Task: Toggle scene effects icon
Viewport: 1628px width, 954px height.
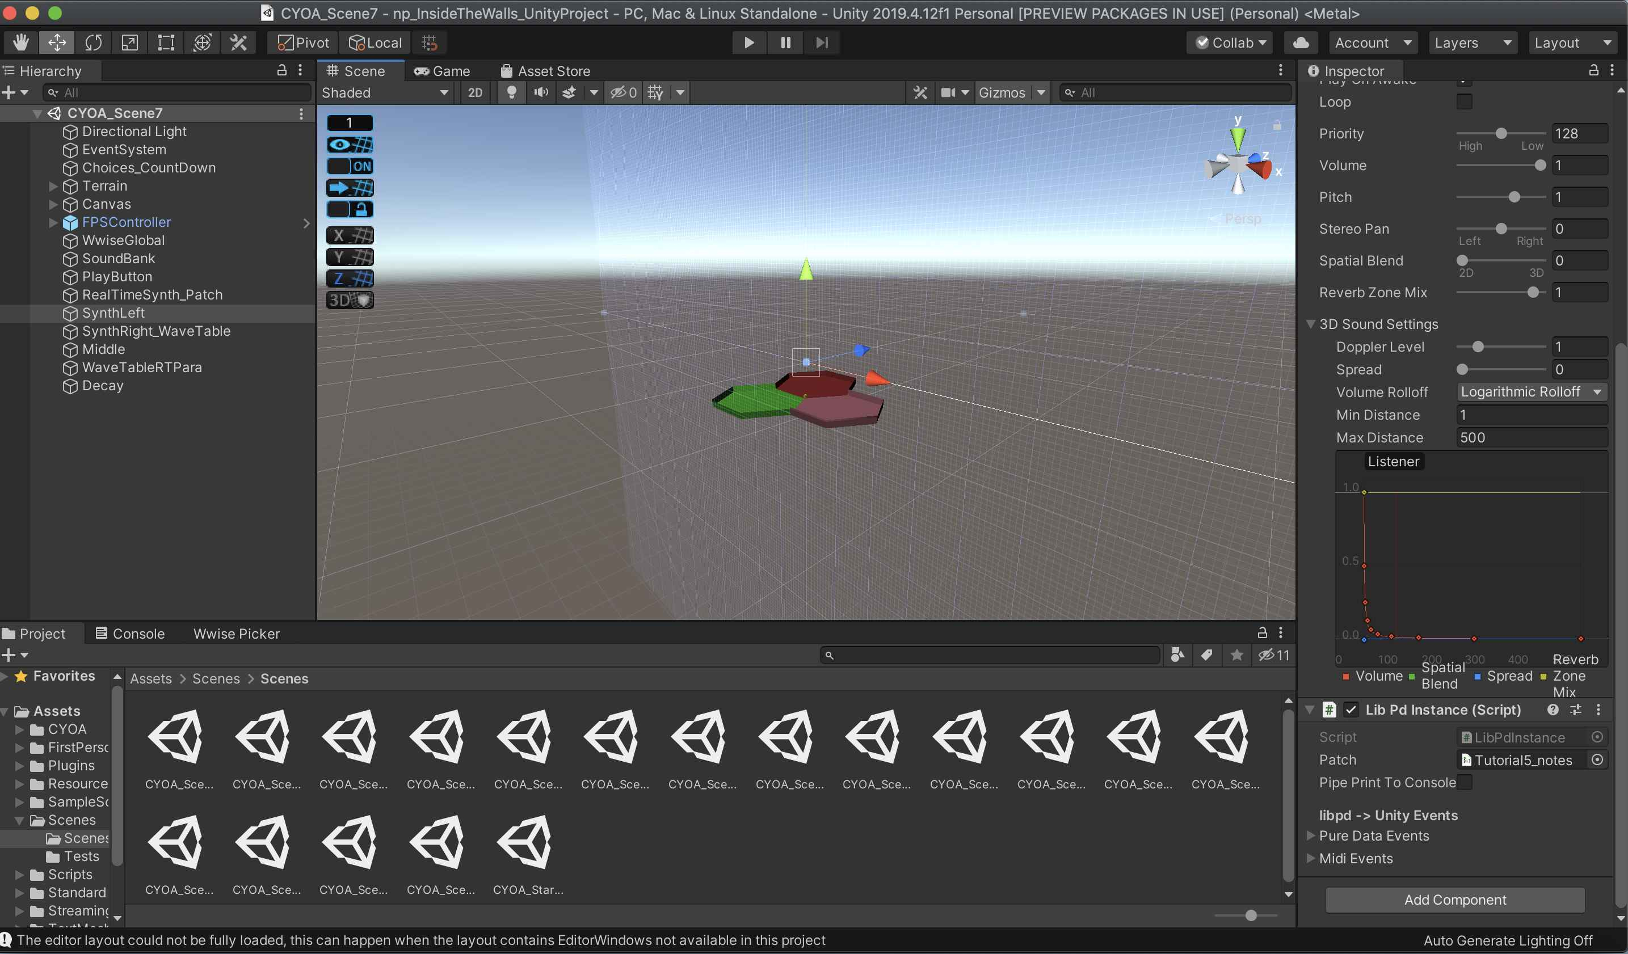Action: tap(569, 92)
